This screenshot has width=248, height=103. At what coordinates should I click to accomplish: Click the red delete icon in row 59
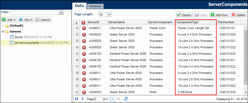pos(84,80)
